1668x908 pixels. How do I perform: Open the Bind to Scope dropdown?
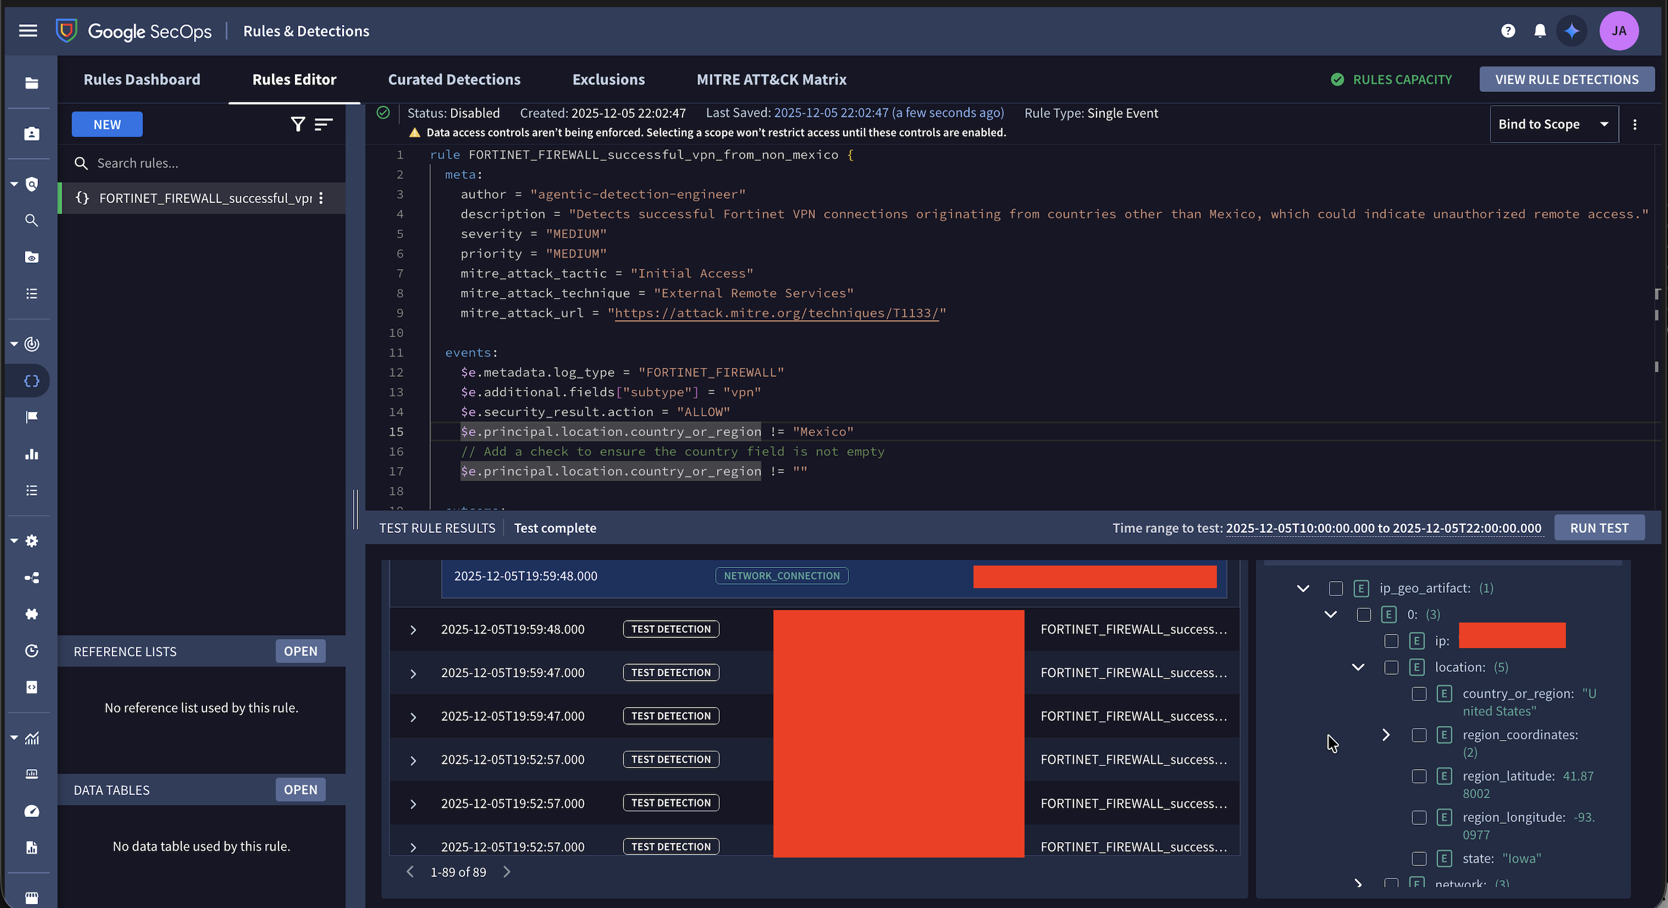1553,123
